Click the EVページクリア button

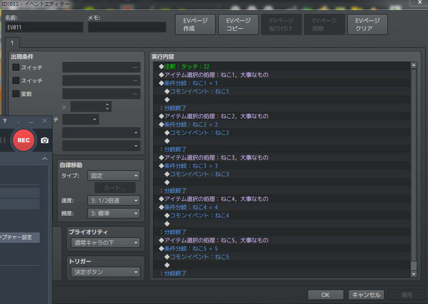[367, 25]
